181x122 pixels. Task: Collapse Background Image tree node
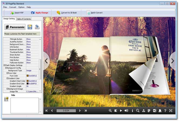[x=7, y=89]
